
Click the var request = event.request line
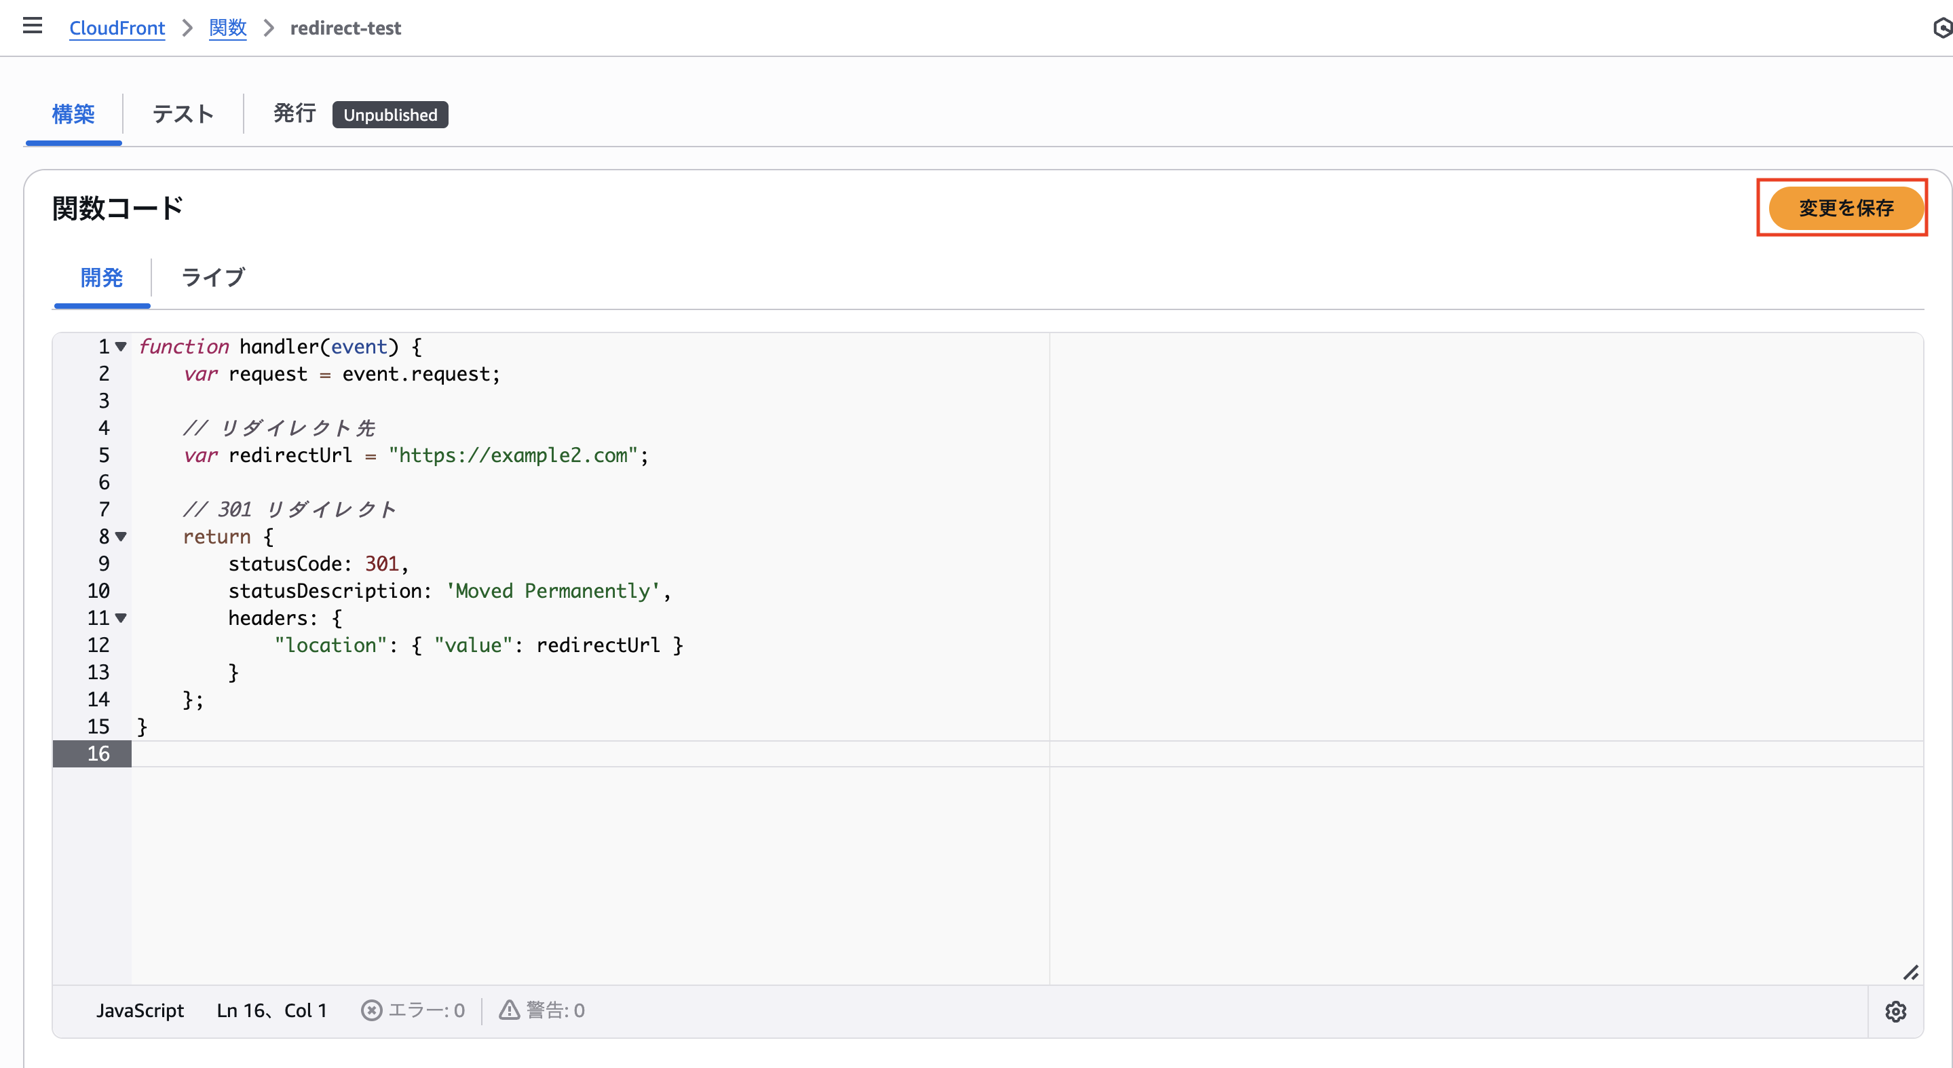[x=342, y=374]
